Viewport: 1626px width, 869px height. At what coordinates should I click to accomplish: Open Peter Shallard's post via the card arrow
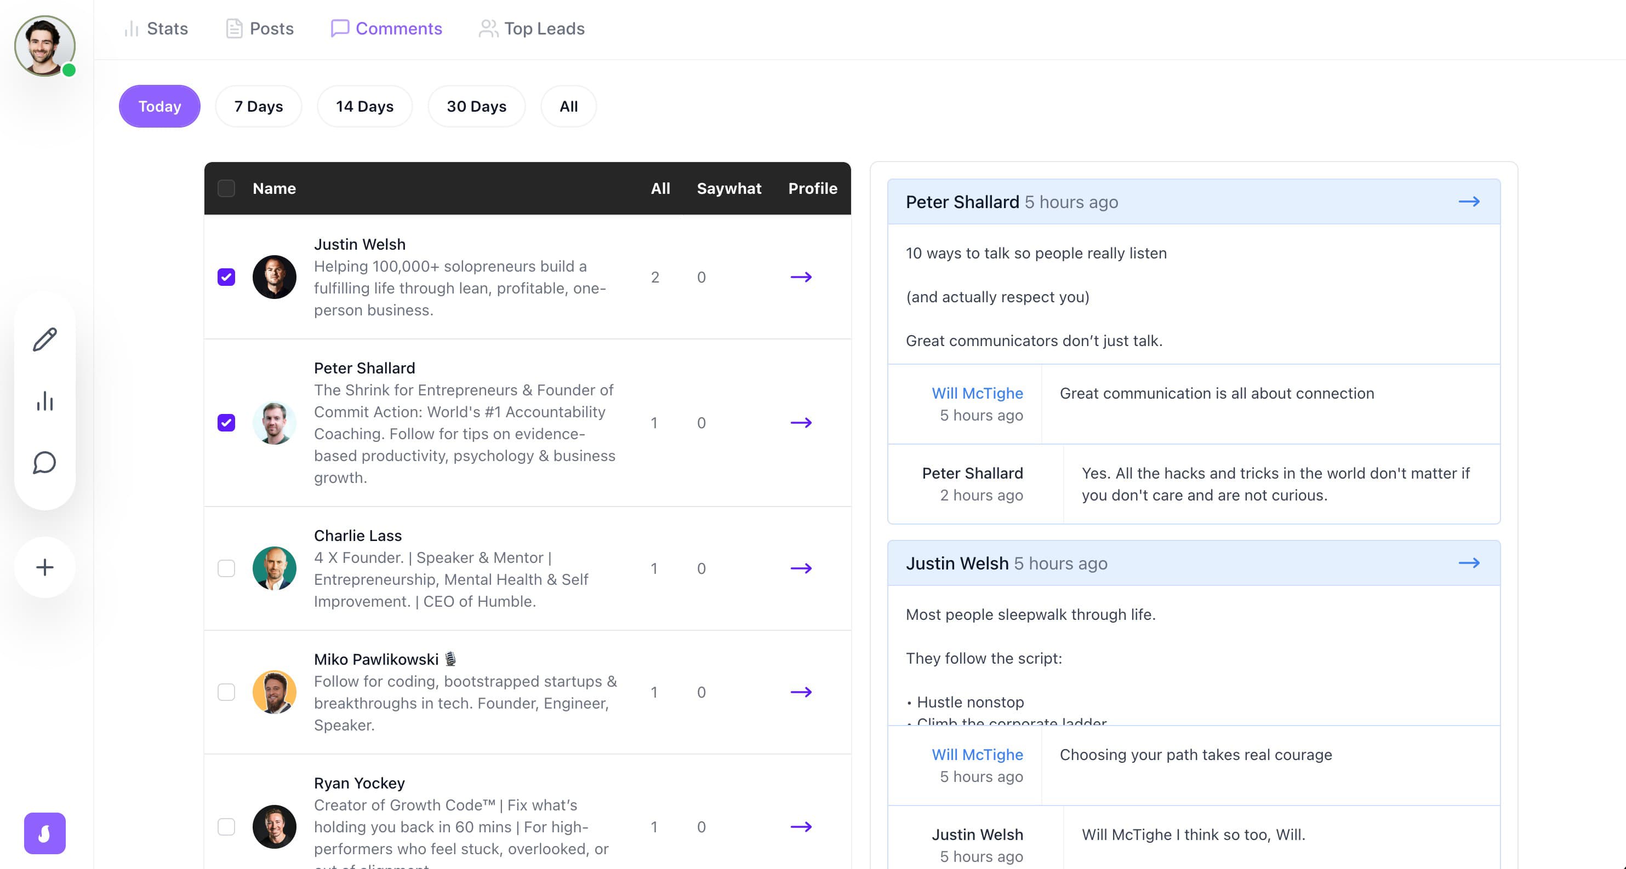[1470, 202]
